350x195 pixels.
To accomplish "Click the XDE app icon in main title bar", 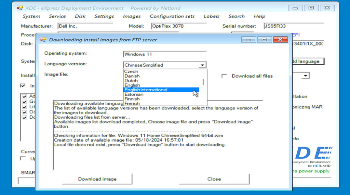I will click(20, 8).
